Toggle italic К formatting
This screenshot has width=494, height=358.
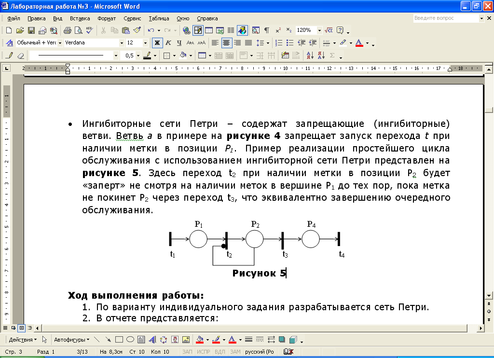pyautogui.click(x=168, y=43)
